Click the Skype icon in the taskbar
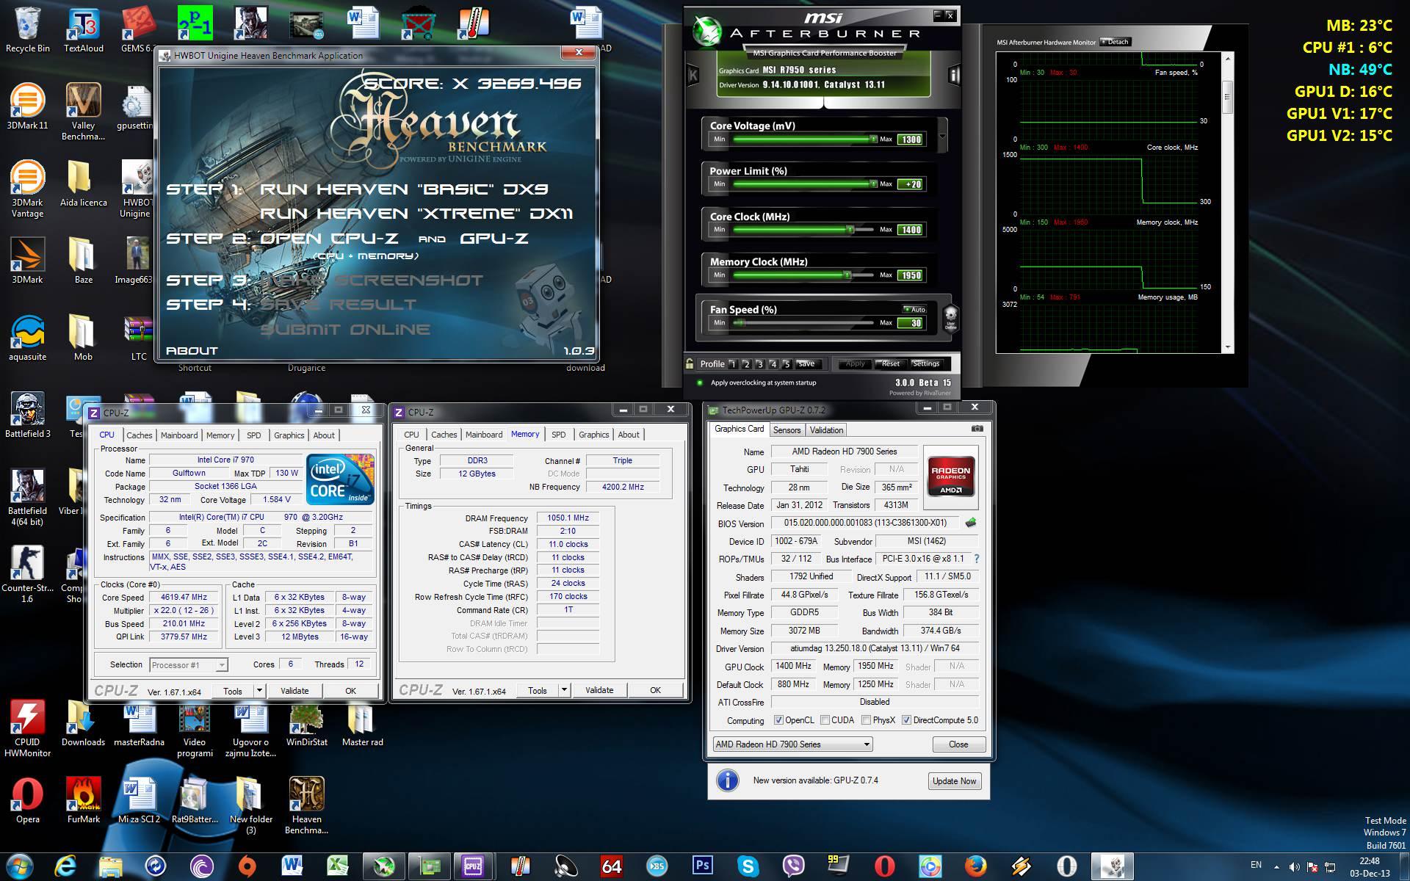 coord(748,866)
